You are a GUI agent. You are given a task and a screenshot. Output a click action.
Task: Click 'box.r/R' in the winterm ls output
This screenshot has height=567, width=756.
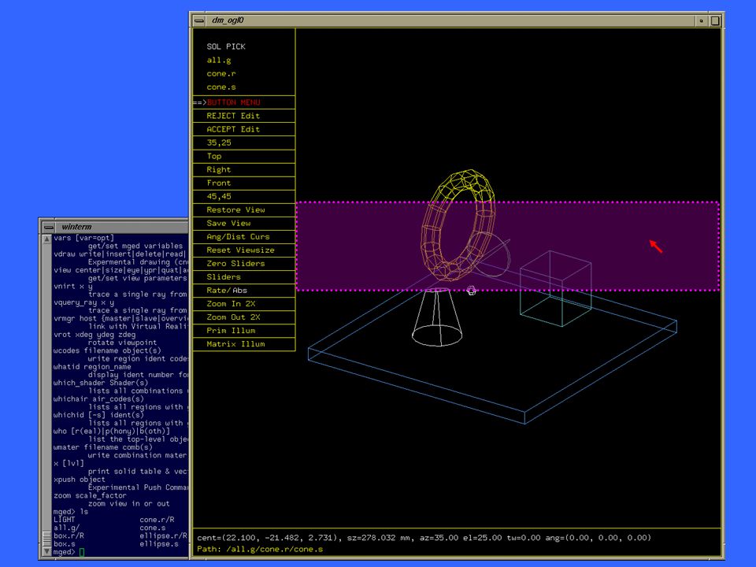point(69,535)
